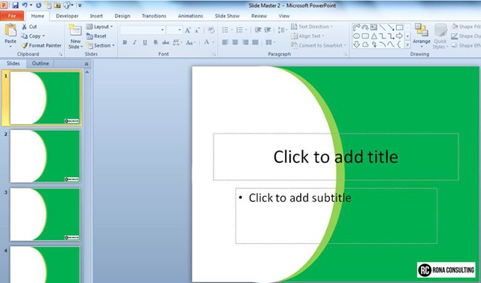Click the Arrange button
481x283 pixels.
pos(421,35)
